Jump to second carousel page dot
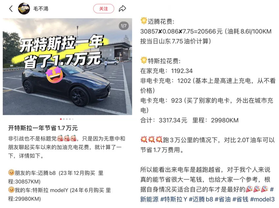 coord(64,119)
